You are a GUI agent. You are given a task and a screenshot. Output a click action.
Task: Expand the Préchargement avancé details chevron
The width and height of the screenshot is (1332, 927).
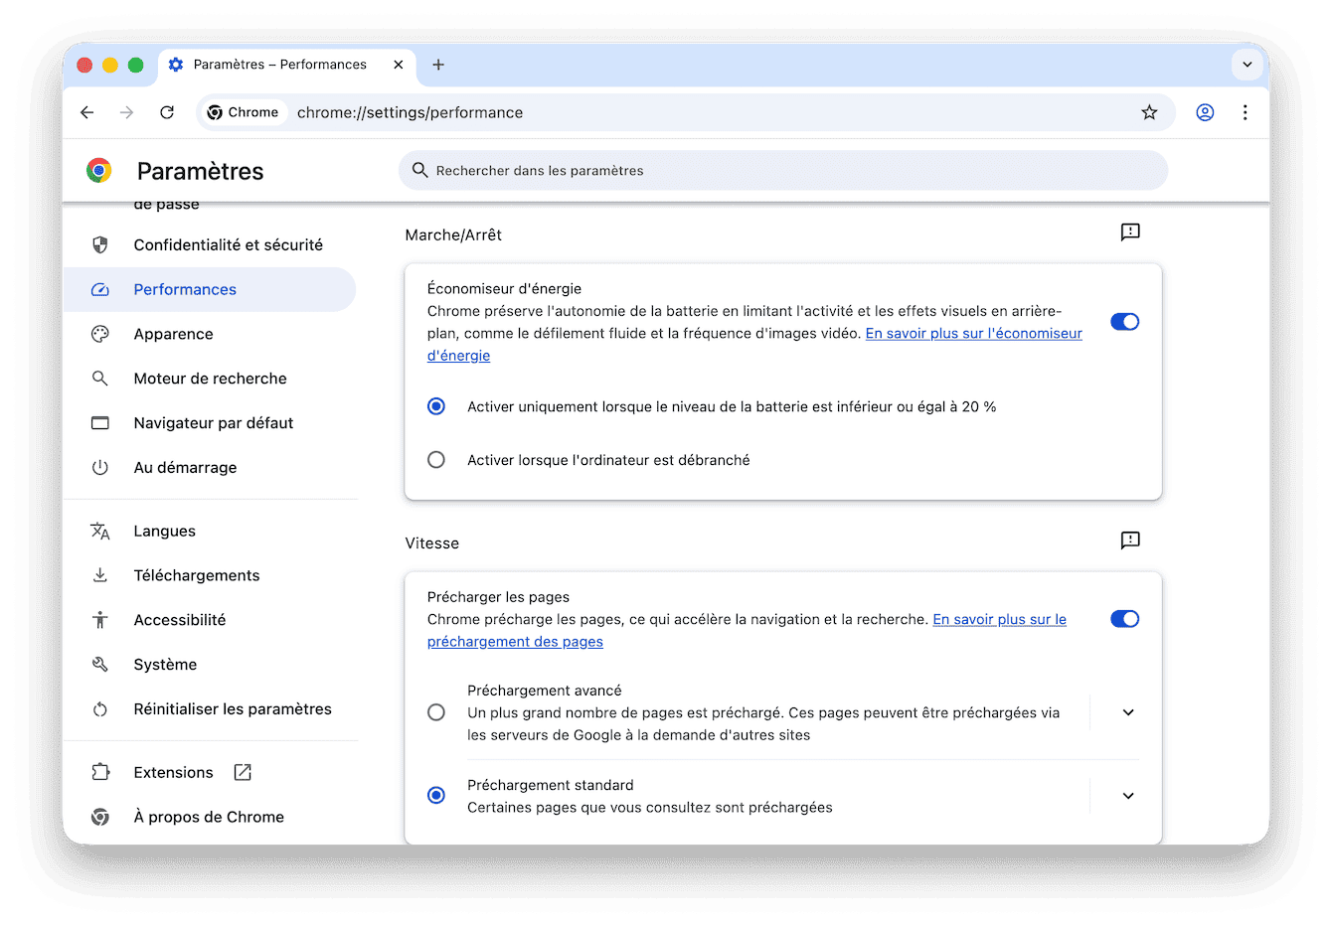tap(1128, 711)
